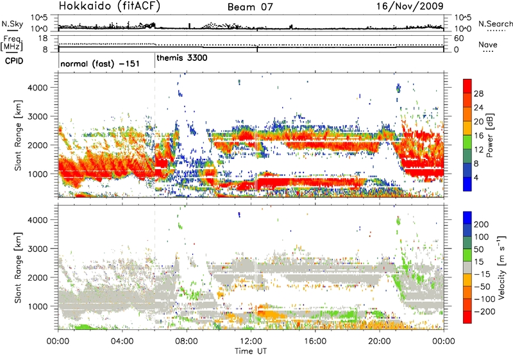Click the '04:00' time axis label
This screenshot has height=355, width=513.
click(122, 342)
